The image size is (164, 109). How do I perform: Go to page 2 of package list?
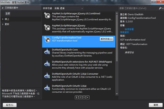[x=80, y=97]
